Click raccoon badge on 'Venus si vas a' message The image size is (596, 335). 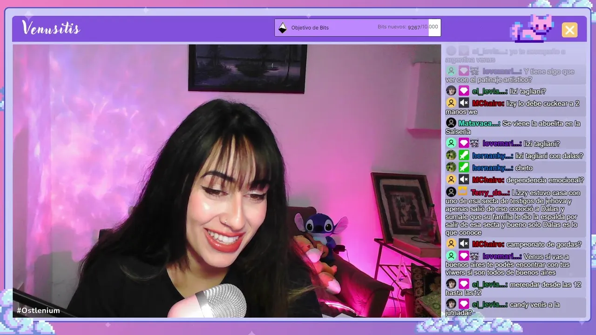(474, 256)
